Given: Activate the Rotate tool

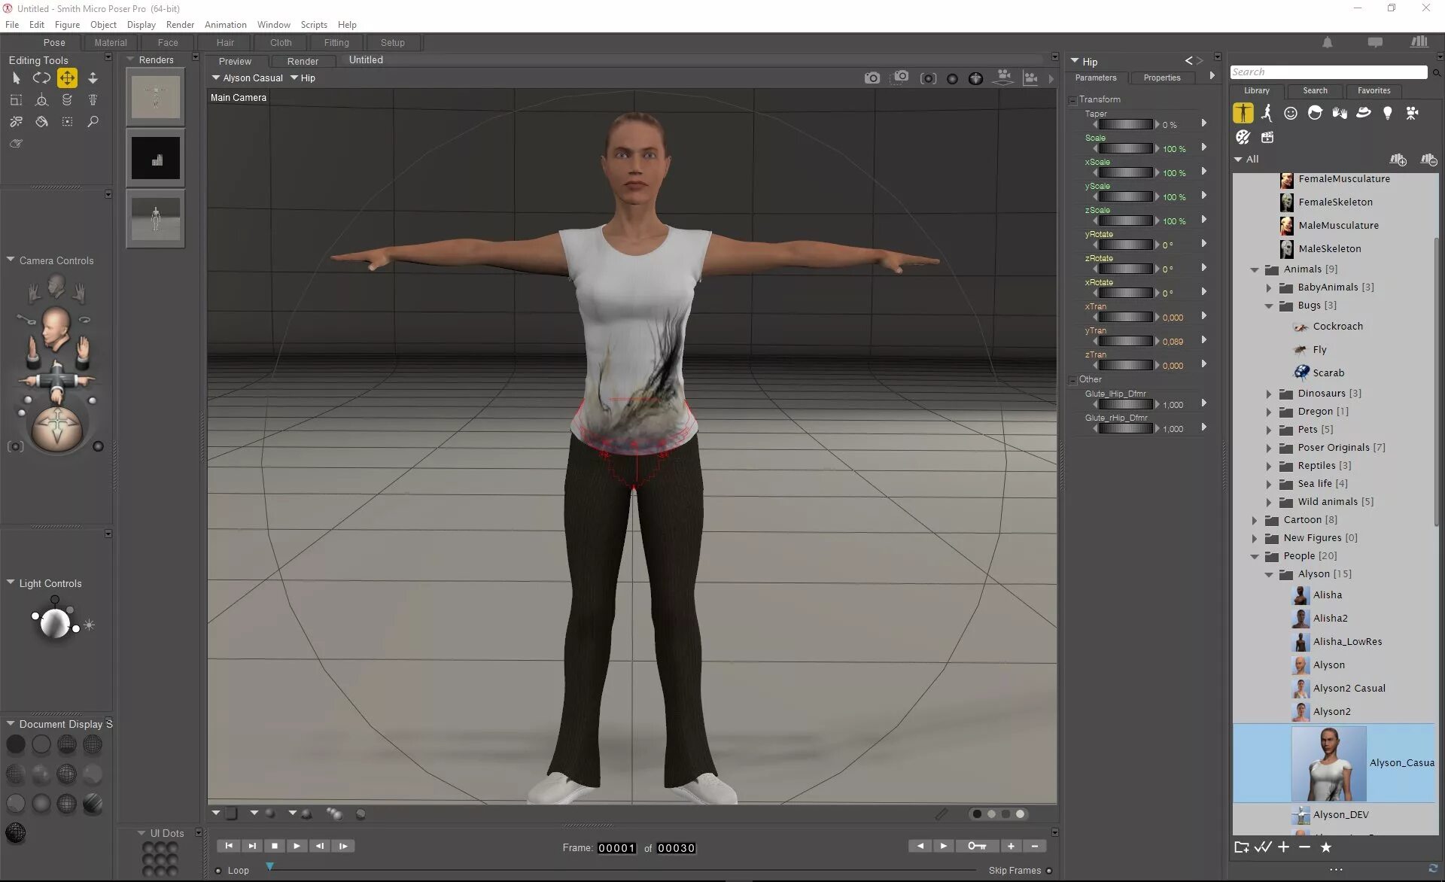Looking at the screenshot, I should [41, 78].
